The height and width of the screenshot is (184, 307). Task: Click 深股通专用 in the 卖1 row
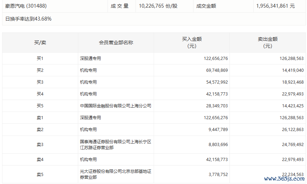pos(90,118)
